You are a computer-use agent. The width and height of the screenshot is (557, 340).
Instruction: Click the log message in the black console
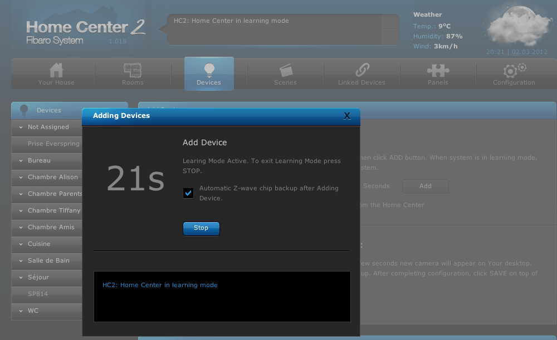[x=160, y=285]
